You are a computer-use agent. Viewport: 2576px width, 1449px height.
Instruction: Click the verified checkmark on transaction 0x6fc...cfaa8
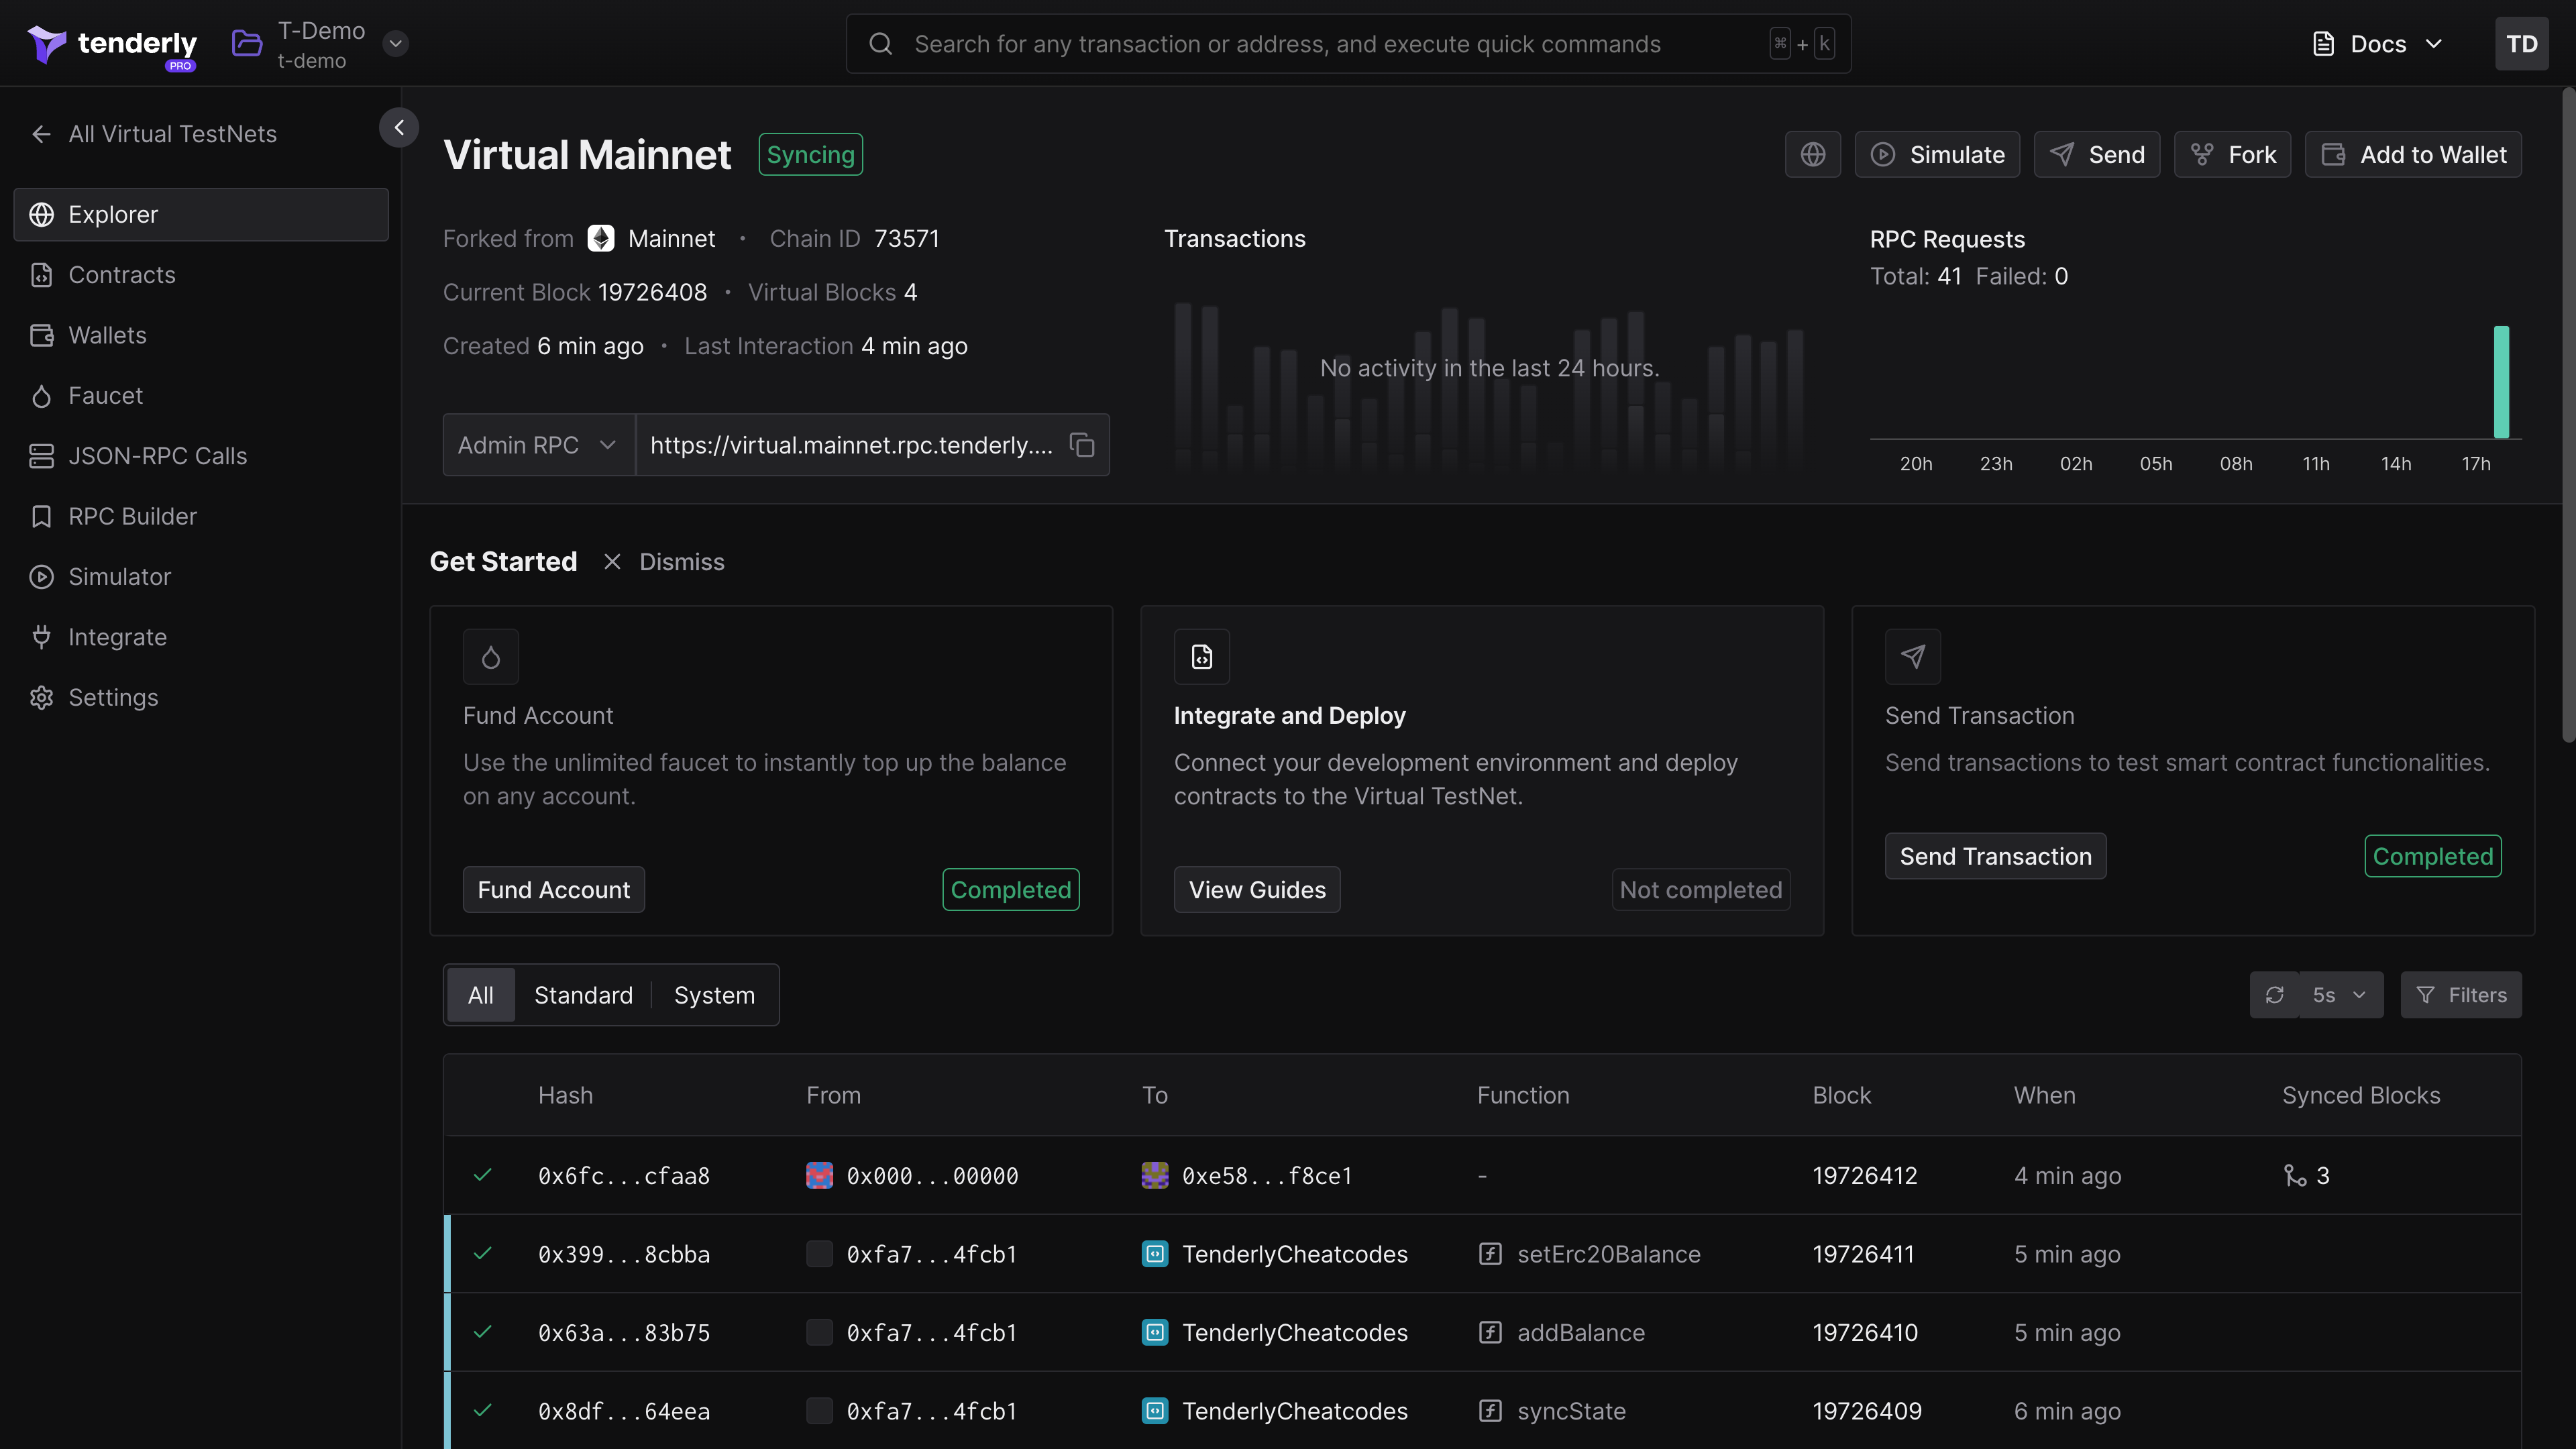point(484,1176)
